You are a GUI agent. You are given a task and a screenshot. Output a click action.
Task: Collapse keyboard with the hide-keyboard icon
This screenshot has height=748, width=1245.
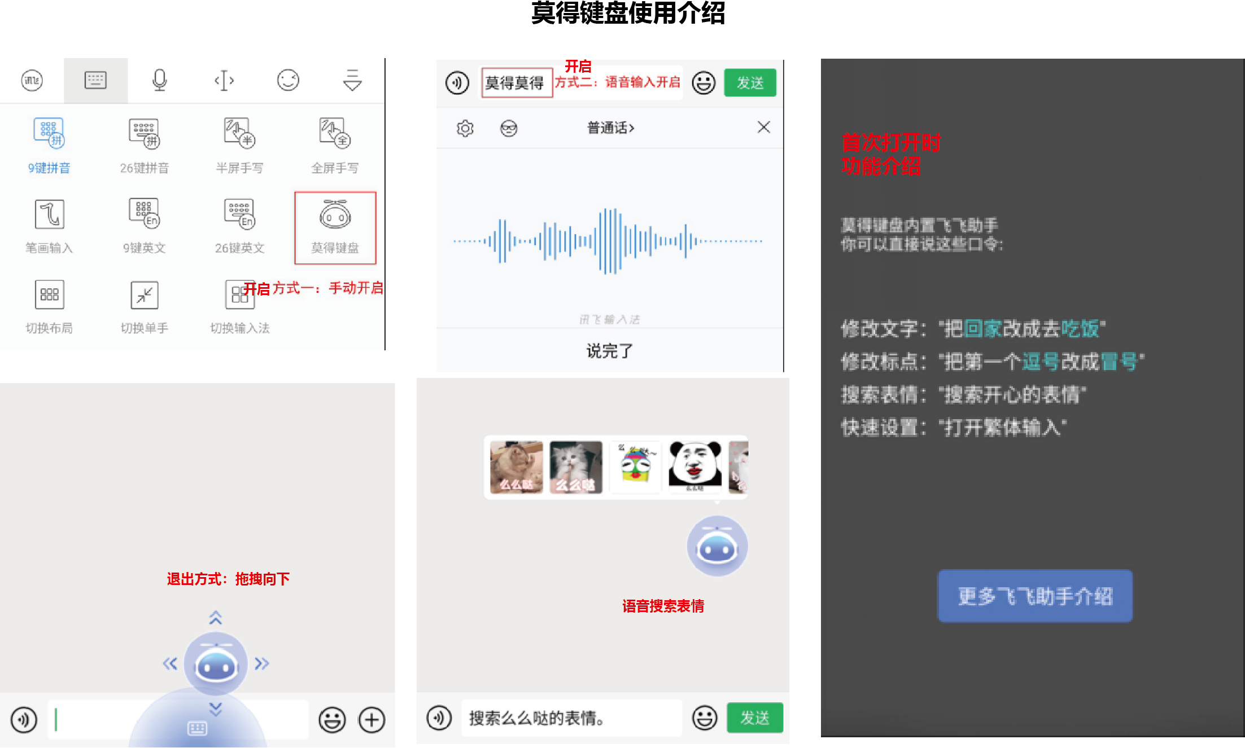pyautogui.click(x=352, y=81)
